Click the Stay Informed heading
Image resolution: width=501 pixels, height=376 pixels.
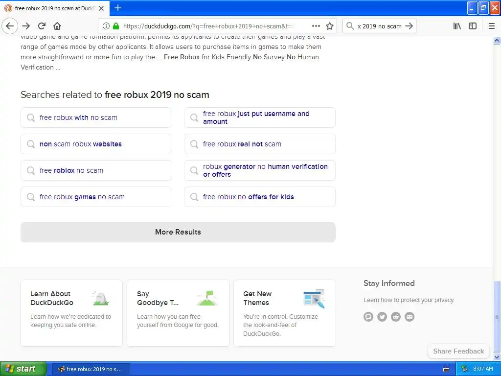pyautogui.click(x=389, y=283)
